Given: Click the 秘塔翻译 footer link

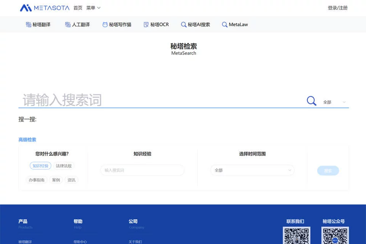Looking at the screenshot, I should click(25, 242).
